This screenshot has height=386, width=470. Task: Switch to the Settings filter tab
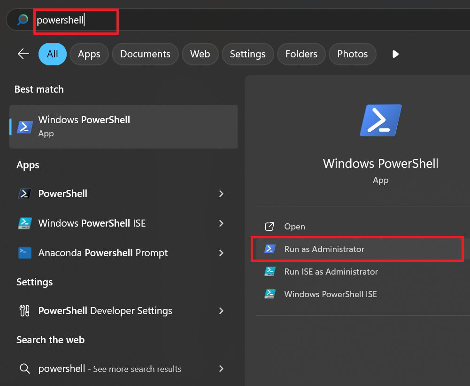coord(247,54)
